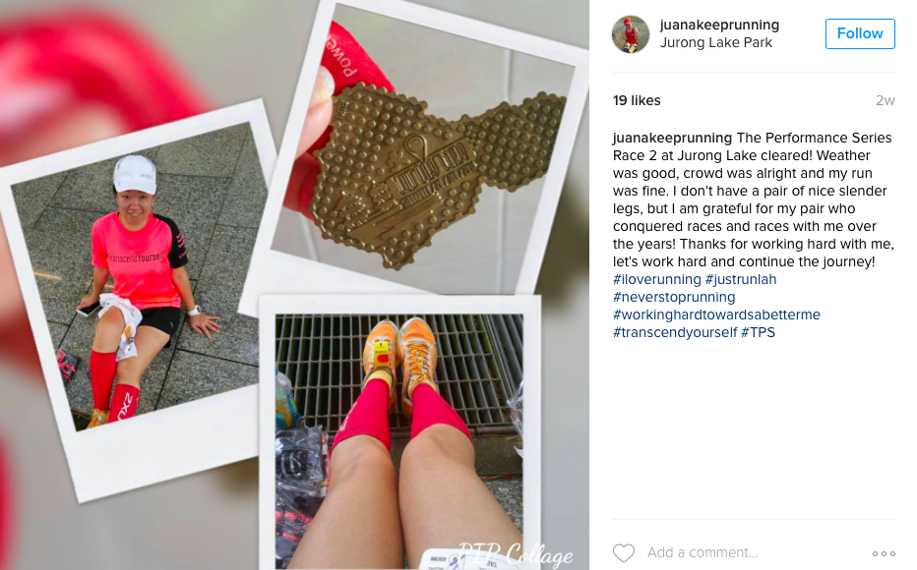Open the three-dot more options menu
The image size is (917, 570).
pyautogui.click(x=884, y=553)
